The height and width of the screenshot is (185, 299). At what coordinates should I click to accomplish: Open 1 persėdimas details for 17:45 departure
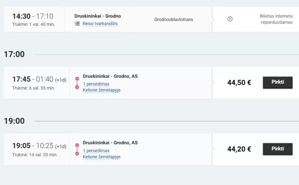tap(96, 84)
